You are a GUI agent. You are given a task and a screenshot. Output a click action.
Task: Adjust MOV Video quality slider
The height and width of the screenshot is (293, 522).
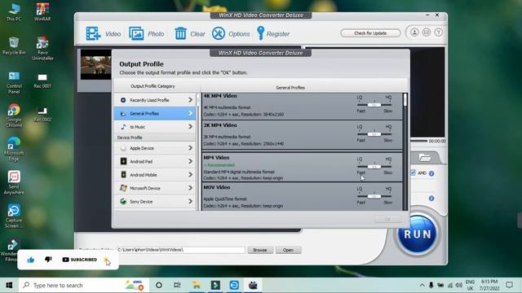(x=374, y=196)
